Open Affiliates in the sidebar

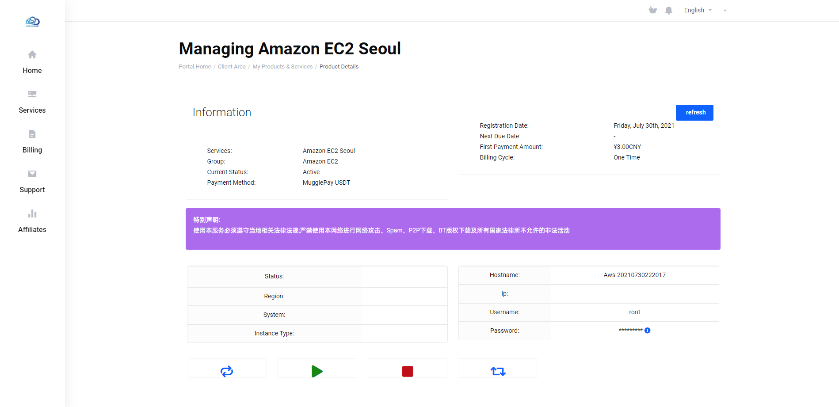tap(32, 221)
